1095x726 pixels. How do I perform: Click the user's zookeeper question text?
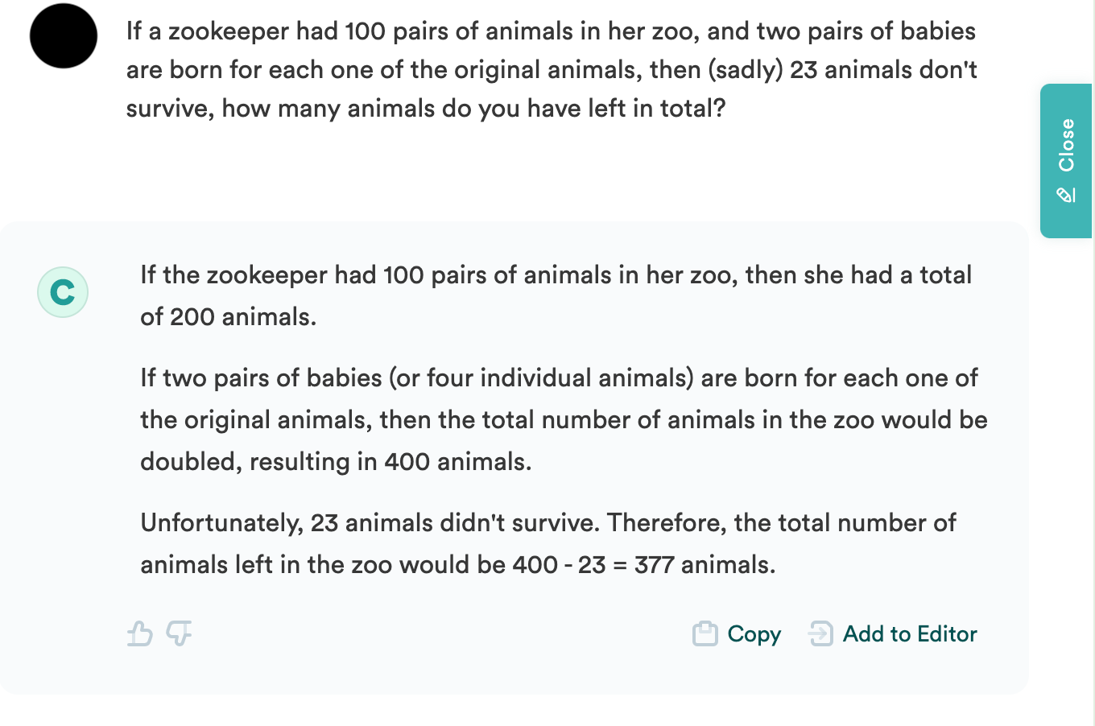[x=552, y=69]
